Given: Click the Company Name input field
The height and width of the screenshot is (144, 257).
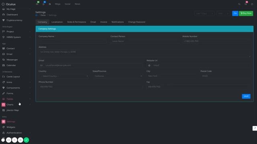Looking at the screenshot, I should tap(72, 41).
